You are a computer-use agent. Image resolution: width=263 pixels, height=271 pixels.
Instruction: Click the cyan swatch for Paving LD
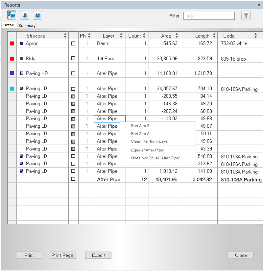click(12, 89)
